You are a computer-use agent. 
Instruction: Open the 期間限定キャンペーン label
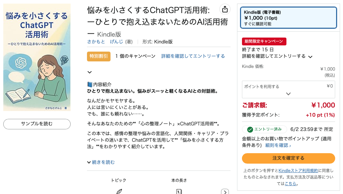[264, 41]
